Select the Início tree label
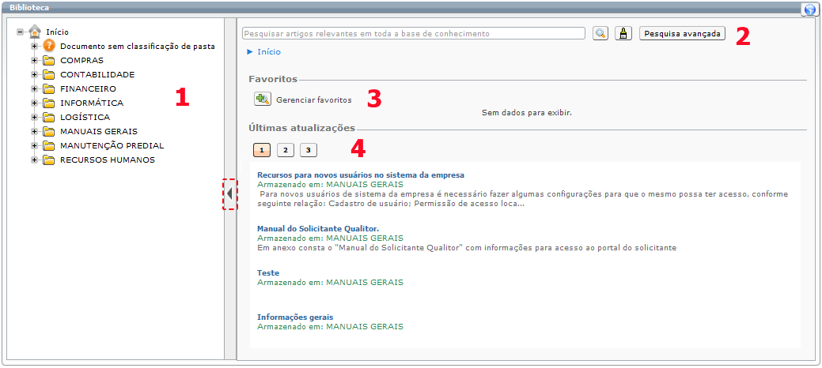822x368 pixels. tap(57, 32)
